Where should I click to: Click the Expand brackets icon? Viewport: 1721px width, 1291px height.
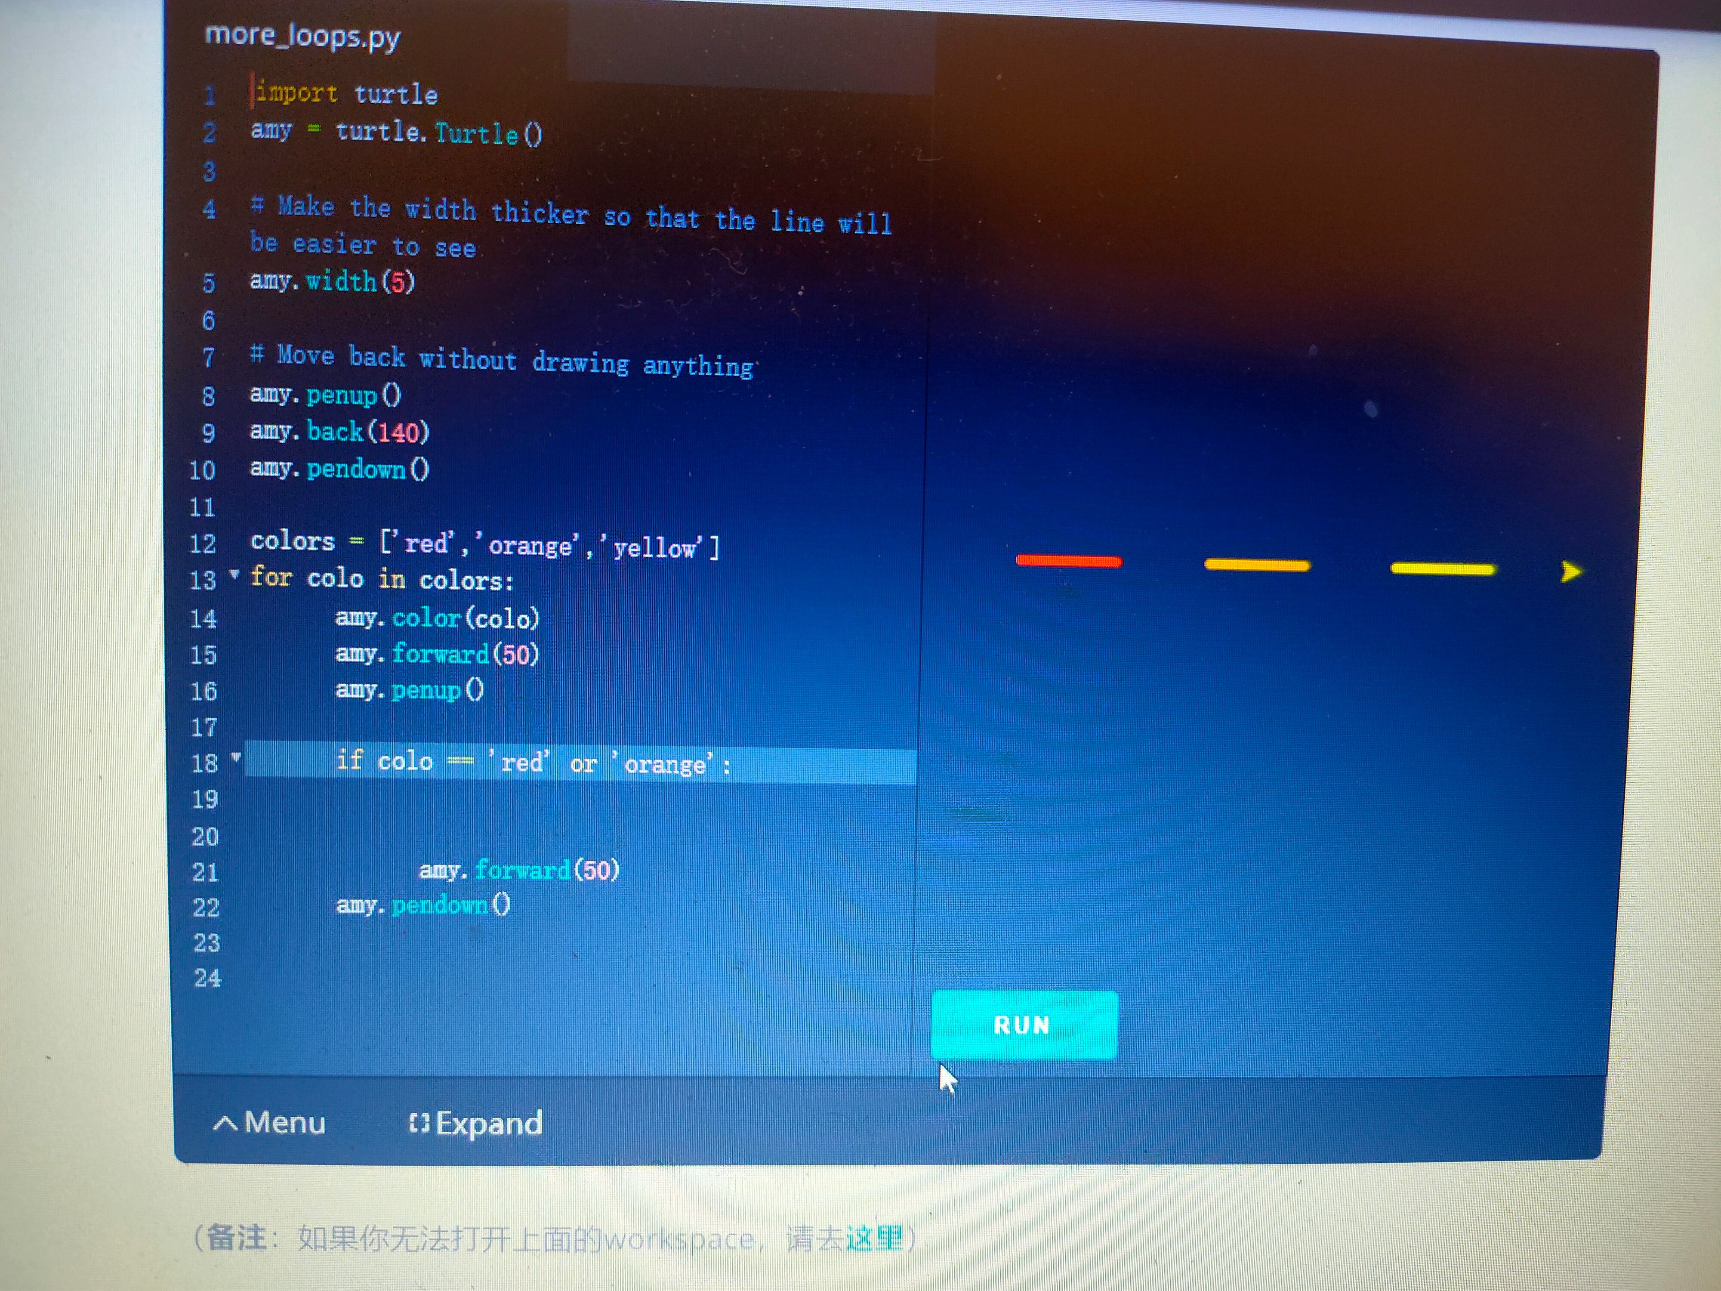(419, 1123)
